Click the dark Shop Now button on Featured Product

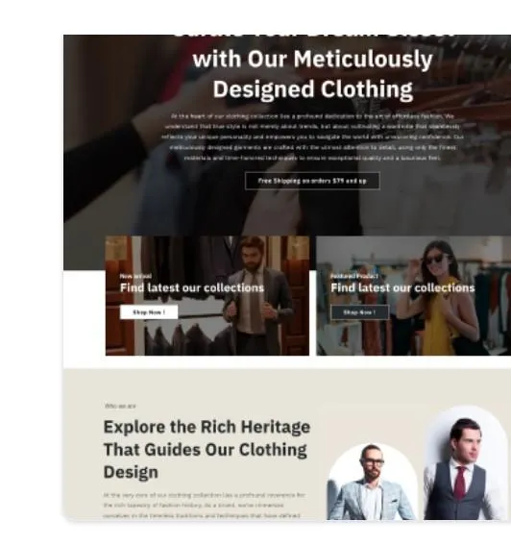[x=359, y=312]
